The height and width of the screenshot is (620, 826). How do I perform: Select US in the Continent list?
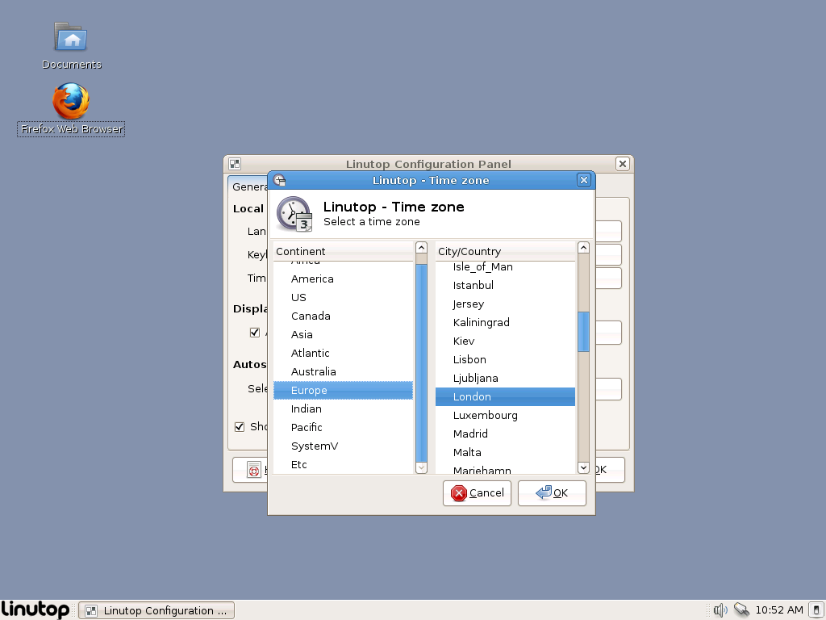343,297
